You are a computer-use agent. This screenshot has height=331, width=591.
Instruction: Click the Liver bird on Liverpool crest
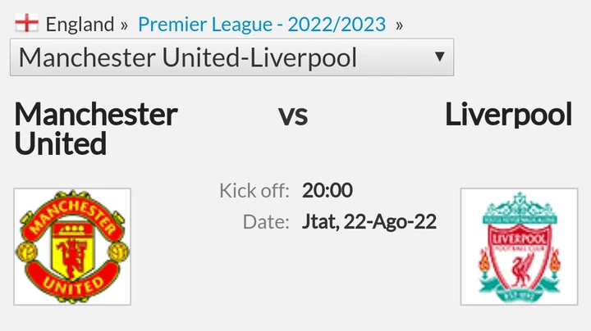[519, 265]
